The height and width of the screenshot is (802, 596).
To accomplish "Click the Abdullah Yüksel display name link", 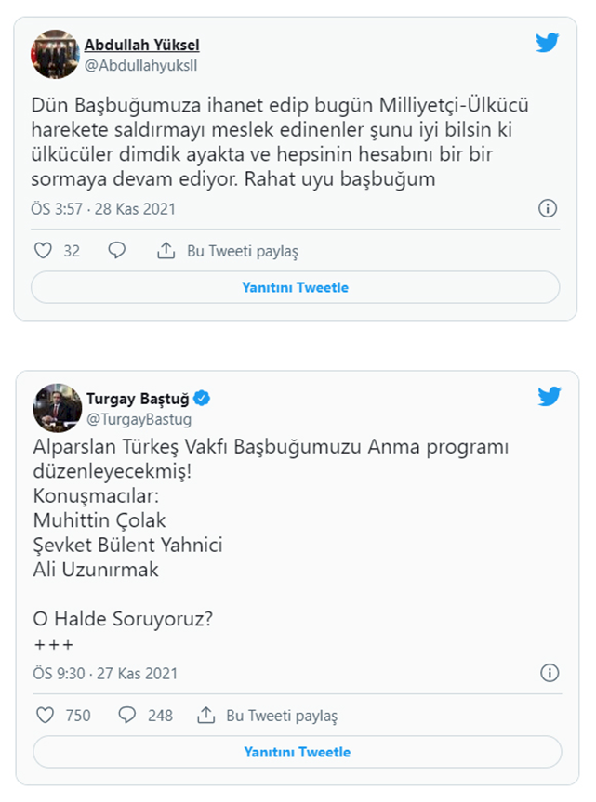I will (141, 45).
